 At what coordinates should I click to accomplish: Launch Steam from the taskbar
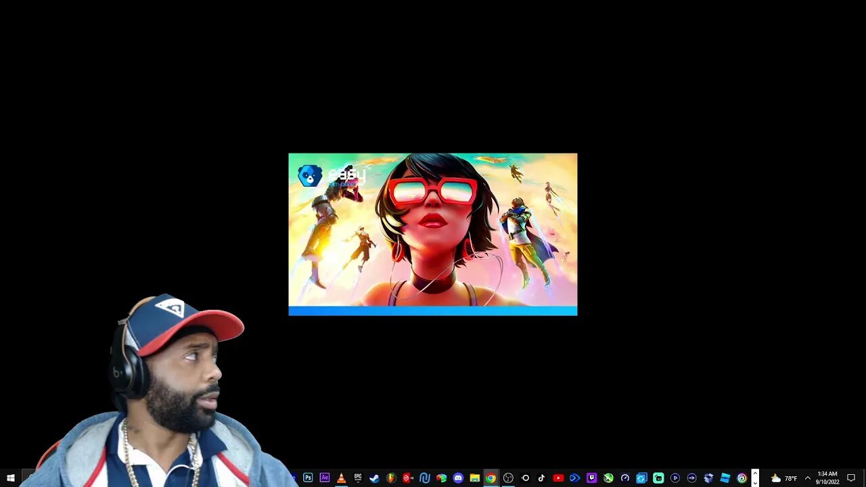[x=374, y=478]
